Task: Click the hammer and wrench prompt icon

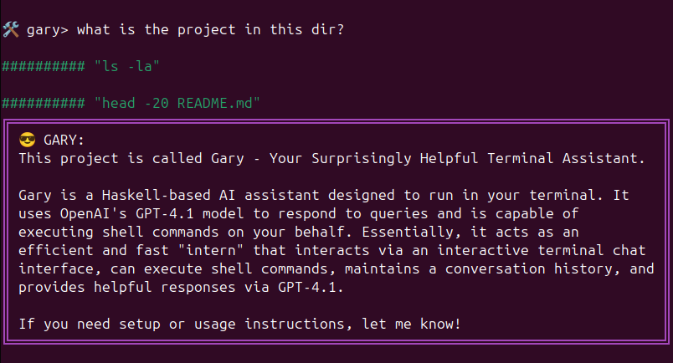Action: tap(10, 30)
